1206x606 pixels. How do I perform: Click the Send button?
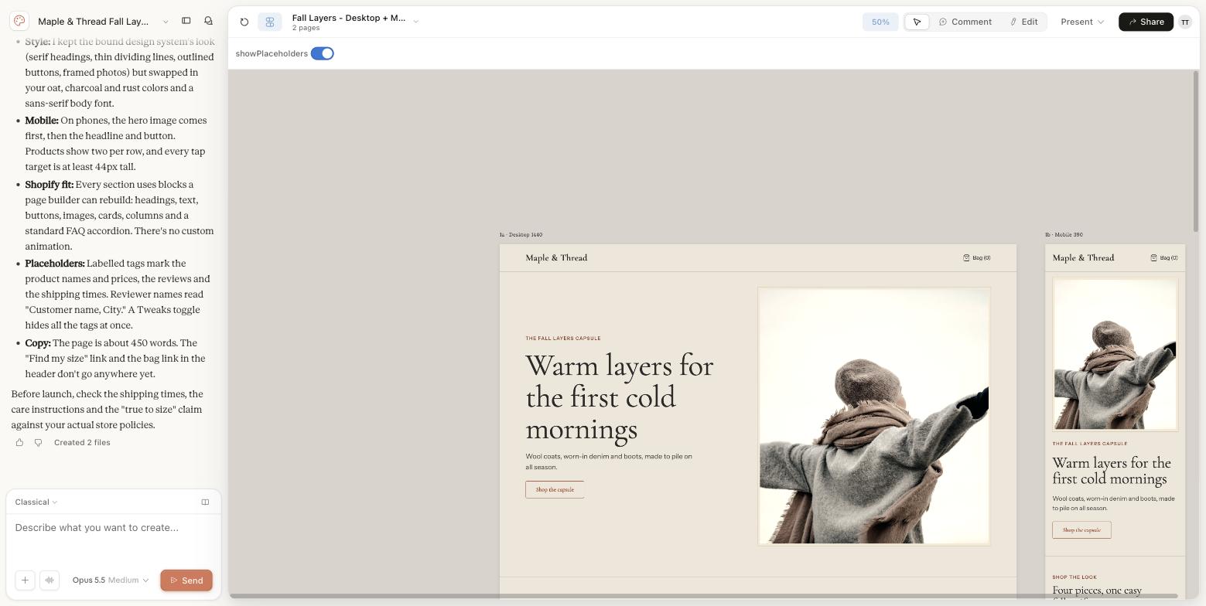186,580
